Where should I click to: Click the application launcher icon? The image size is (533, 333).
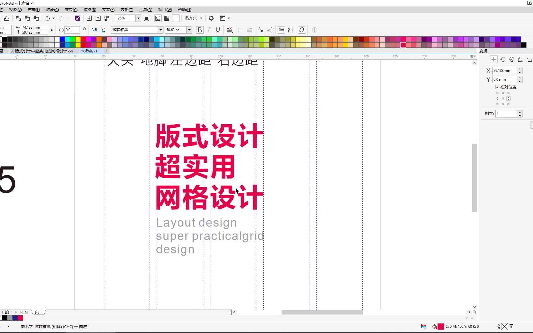[223, 18]
